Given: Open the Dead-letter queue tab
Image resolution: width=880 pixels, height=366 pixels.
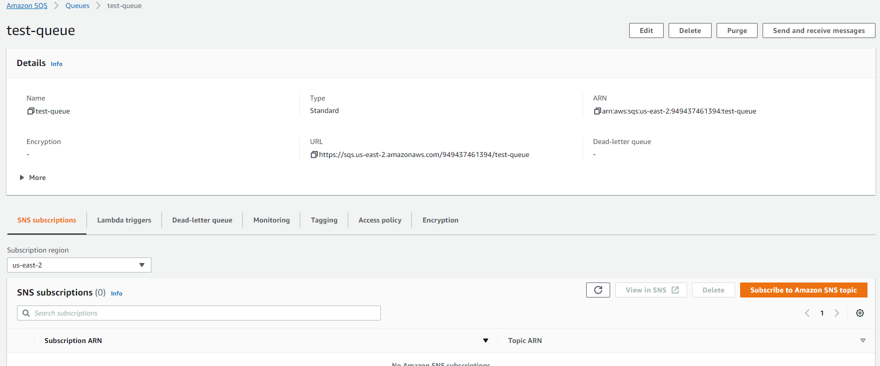Looking at the screenshot, I should (202, 220).
